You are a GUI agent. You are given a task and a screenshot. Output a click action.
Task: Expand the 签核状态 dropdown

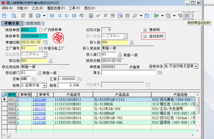click(x=196, y=66)
